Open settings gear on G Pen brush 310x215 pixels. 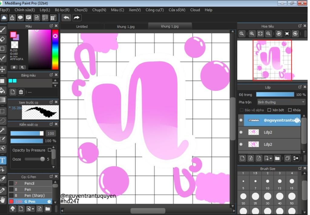point(49,202)
